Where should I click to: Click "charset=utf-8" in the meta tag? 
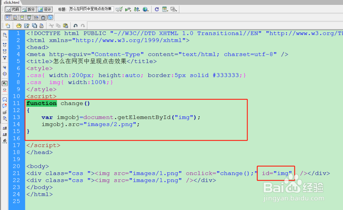click(248, 54)
